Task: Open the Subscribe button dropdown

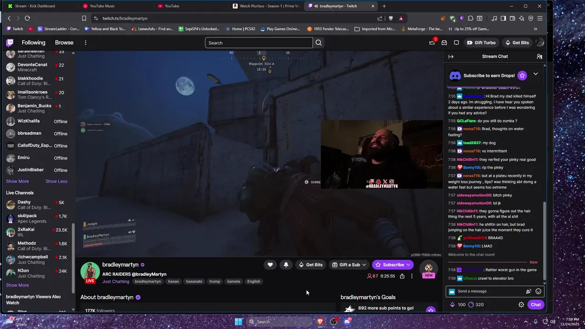Action: 409,265
